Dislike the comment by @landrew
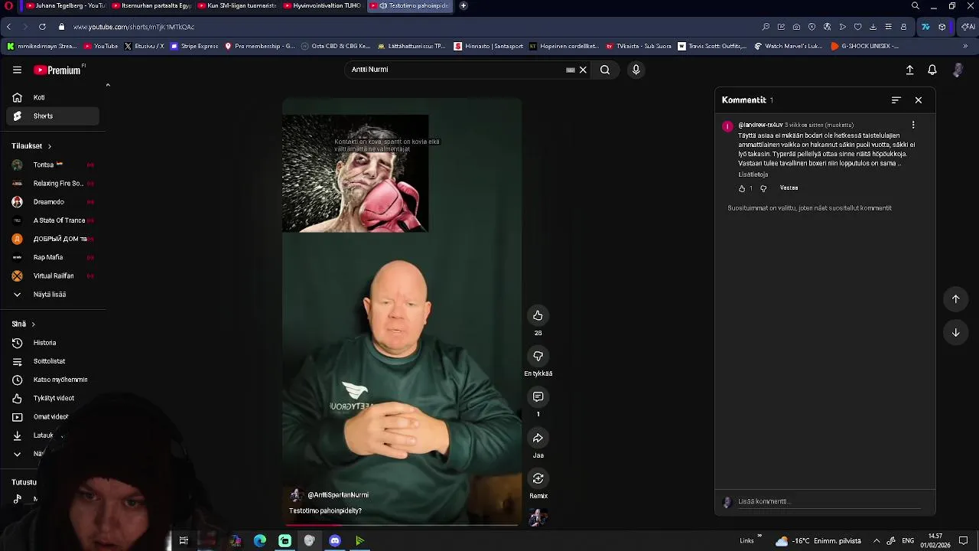 click(x=763, y=188)
